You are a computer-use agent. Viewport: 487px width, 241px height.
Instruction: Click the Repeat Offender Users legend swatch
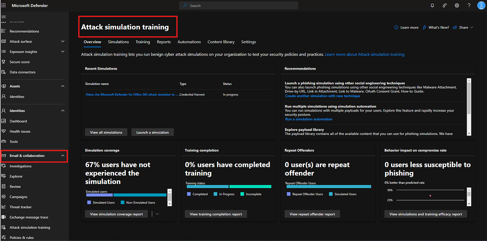pos(289,194)
